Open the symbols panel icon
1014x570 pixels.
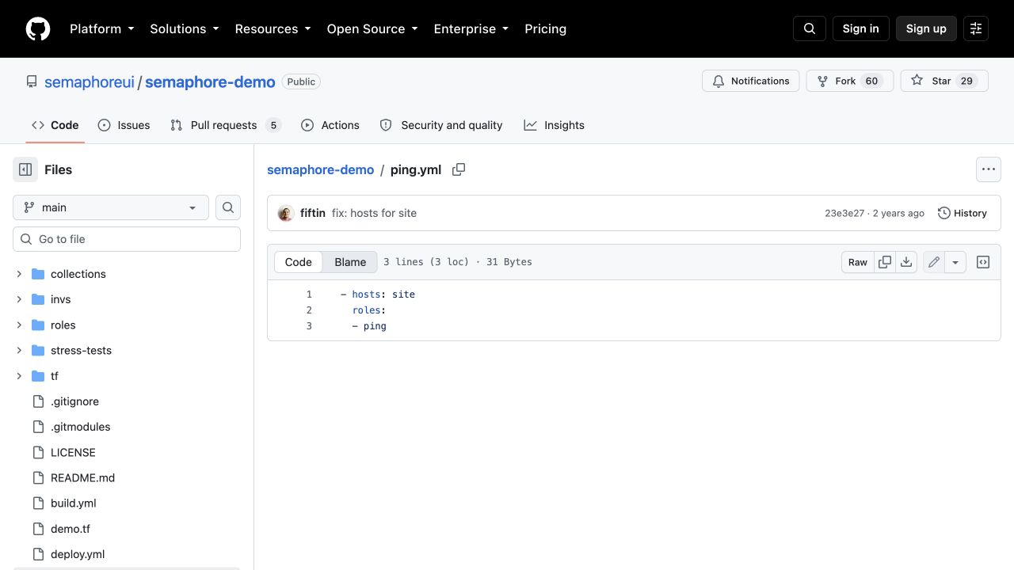tap(983, 262)
